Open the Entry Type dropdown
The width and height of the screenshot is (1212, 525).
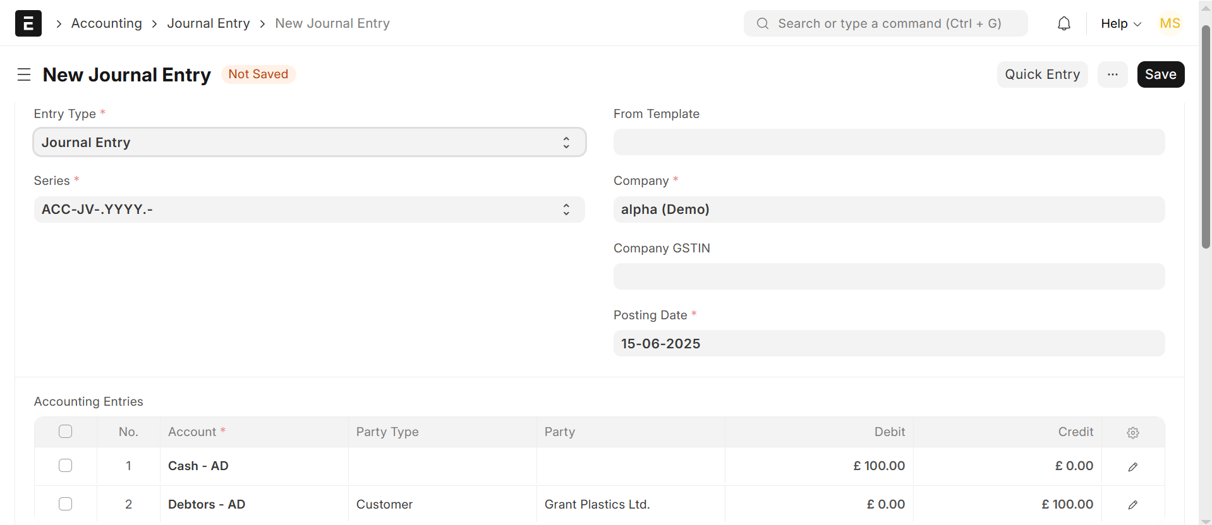309,143
